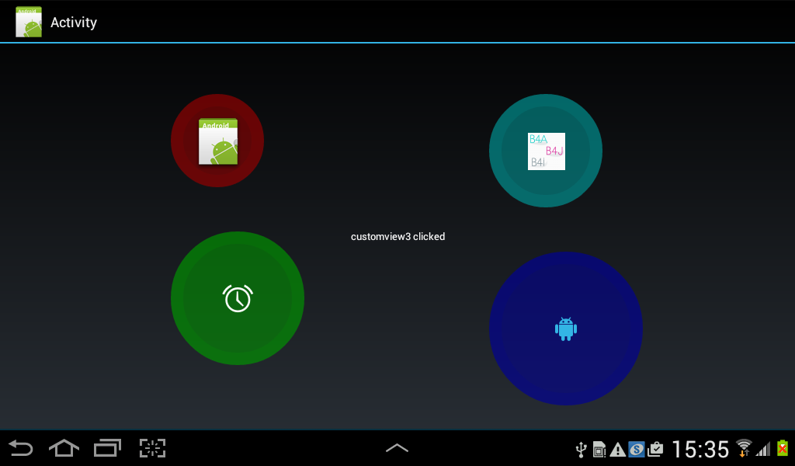Click the blue S notification icon
The height and width of the screenshot is (466, 795).
pyautogui.click(x=637, y=449)
